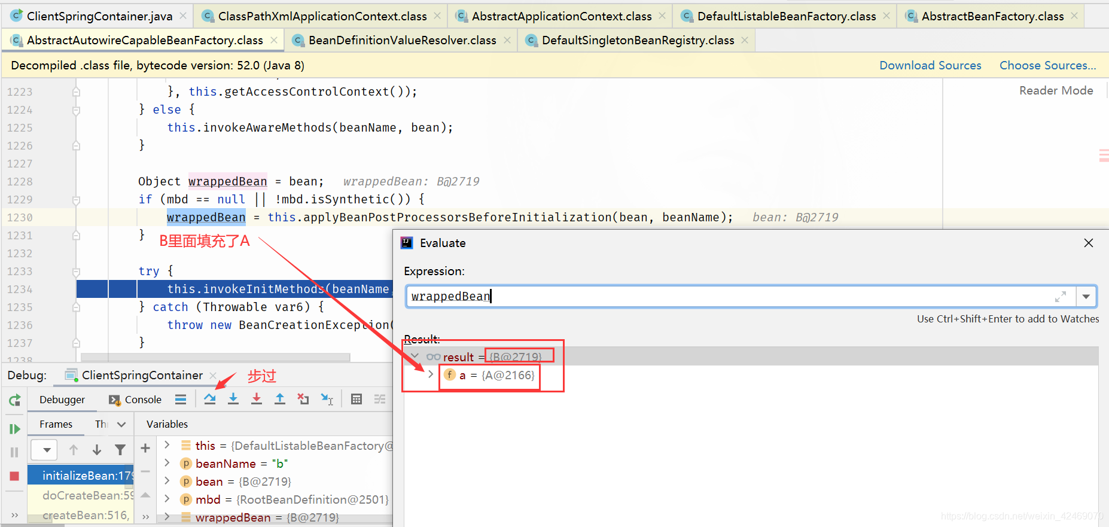Click the Drop Frame icon
The width and height of the screenshot is (1109, 527).
[303, 399]
